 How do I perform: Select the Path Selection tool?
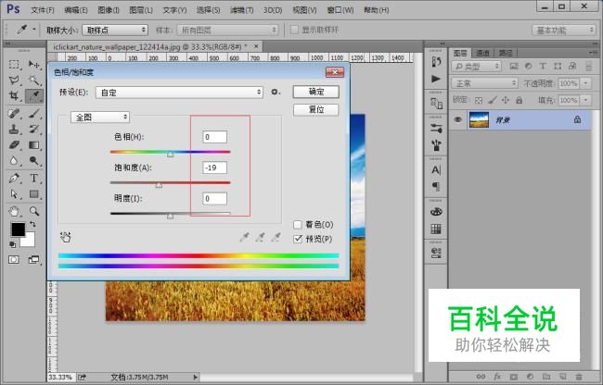tap(14, 194)
